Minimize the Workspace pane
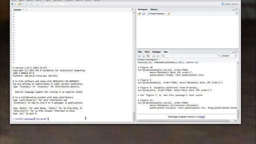Image resolution: width=256 pixels, height=144 pixels. pyautogui.click(x=234, y=10)
